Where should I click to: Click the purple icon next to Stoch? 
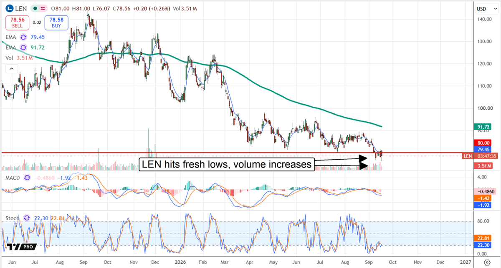coord(27,218)
